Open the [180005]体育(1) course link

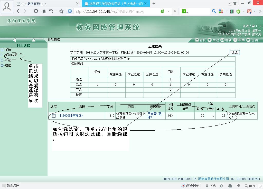(x=71, y=115)
